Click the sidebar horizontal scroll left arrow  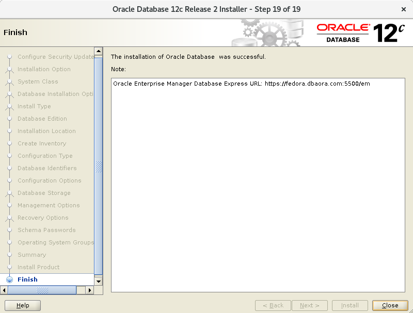coord(4,290)
